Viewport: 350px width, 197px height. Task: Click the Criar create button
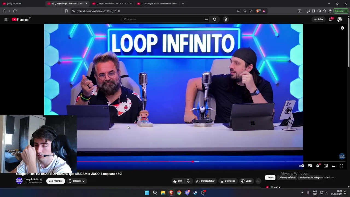(x=318, y=19)
